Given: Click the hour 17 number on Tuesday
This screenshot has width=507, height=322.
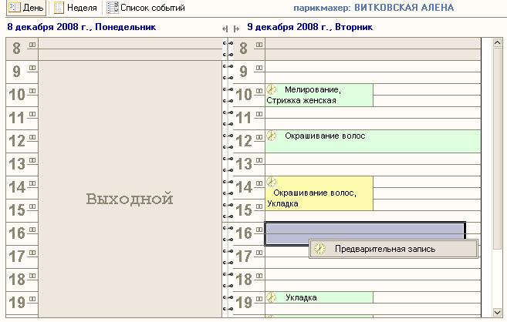Looking at the screenshot, I should (x=244, y=257).
